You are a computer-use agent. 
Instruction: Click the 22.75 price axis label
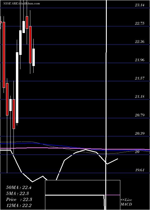pyautogui.click(x=139, y=23)
